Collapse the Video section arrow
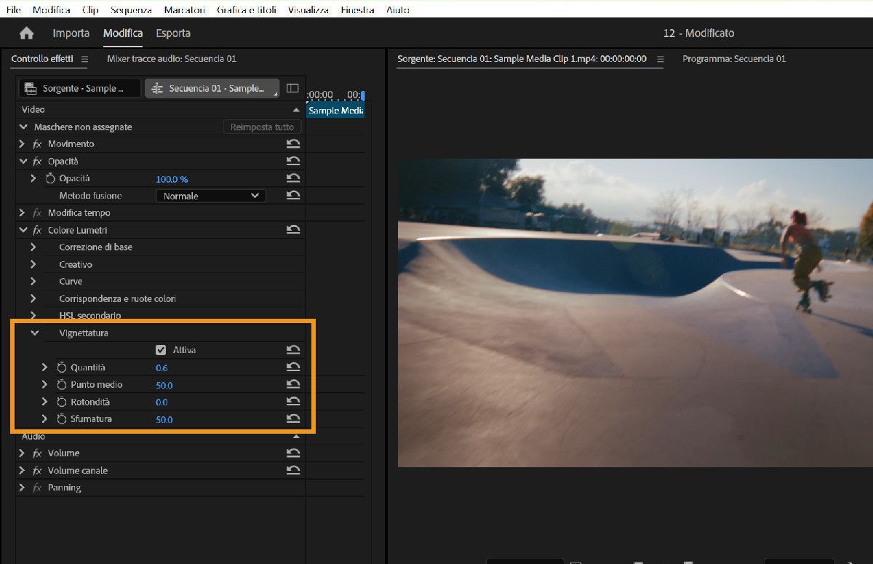Viewport: 873px width, 564px height. point(296,110)
